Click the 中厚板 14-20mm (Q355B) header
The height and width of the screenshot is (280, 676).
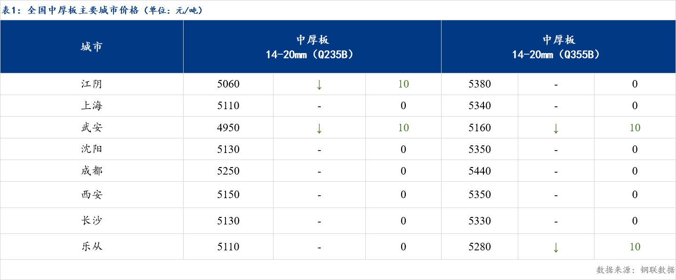(558, 47)
